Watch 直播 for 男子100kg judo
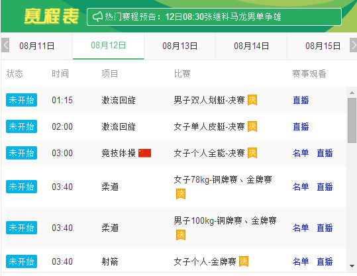 pyautogui.click(x=325, y=228)
